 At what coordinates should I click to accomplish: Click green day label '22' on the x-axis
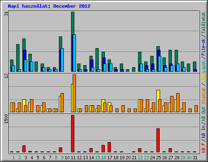coord(140,158)
